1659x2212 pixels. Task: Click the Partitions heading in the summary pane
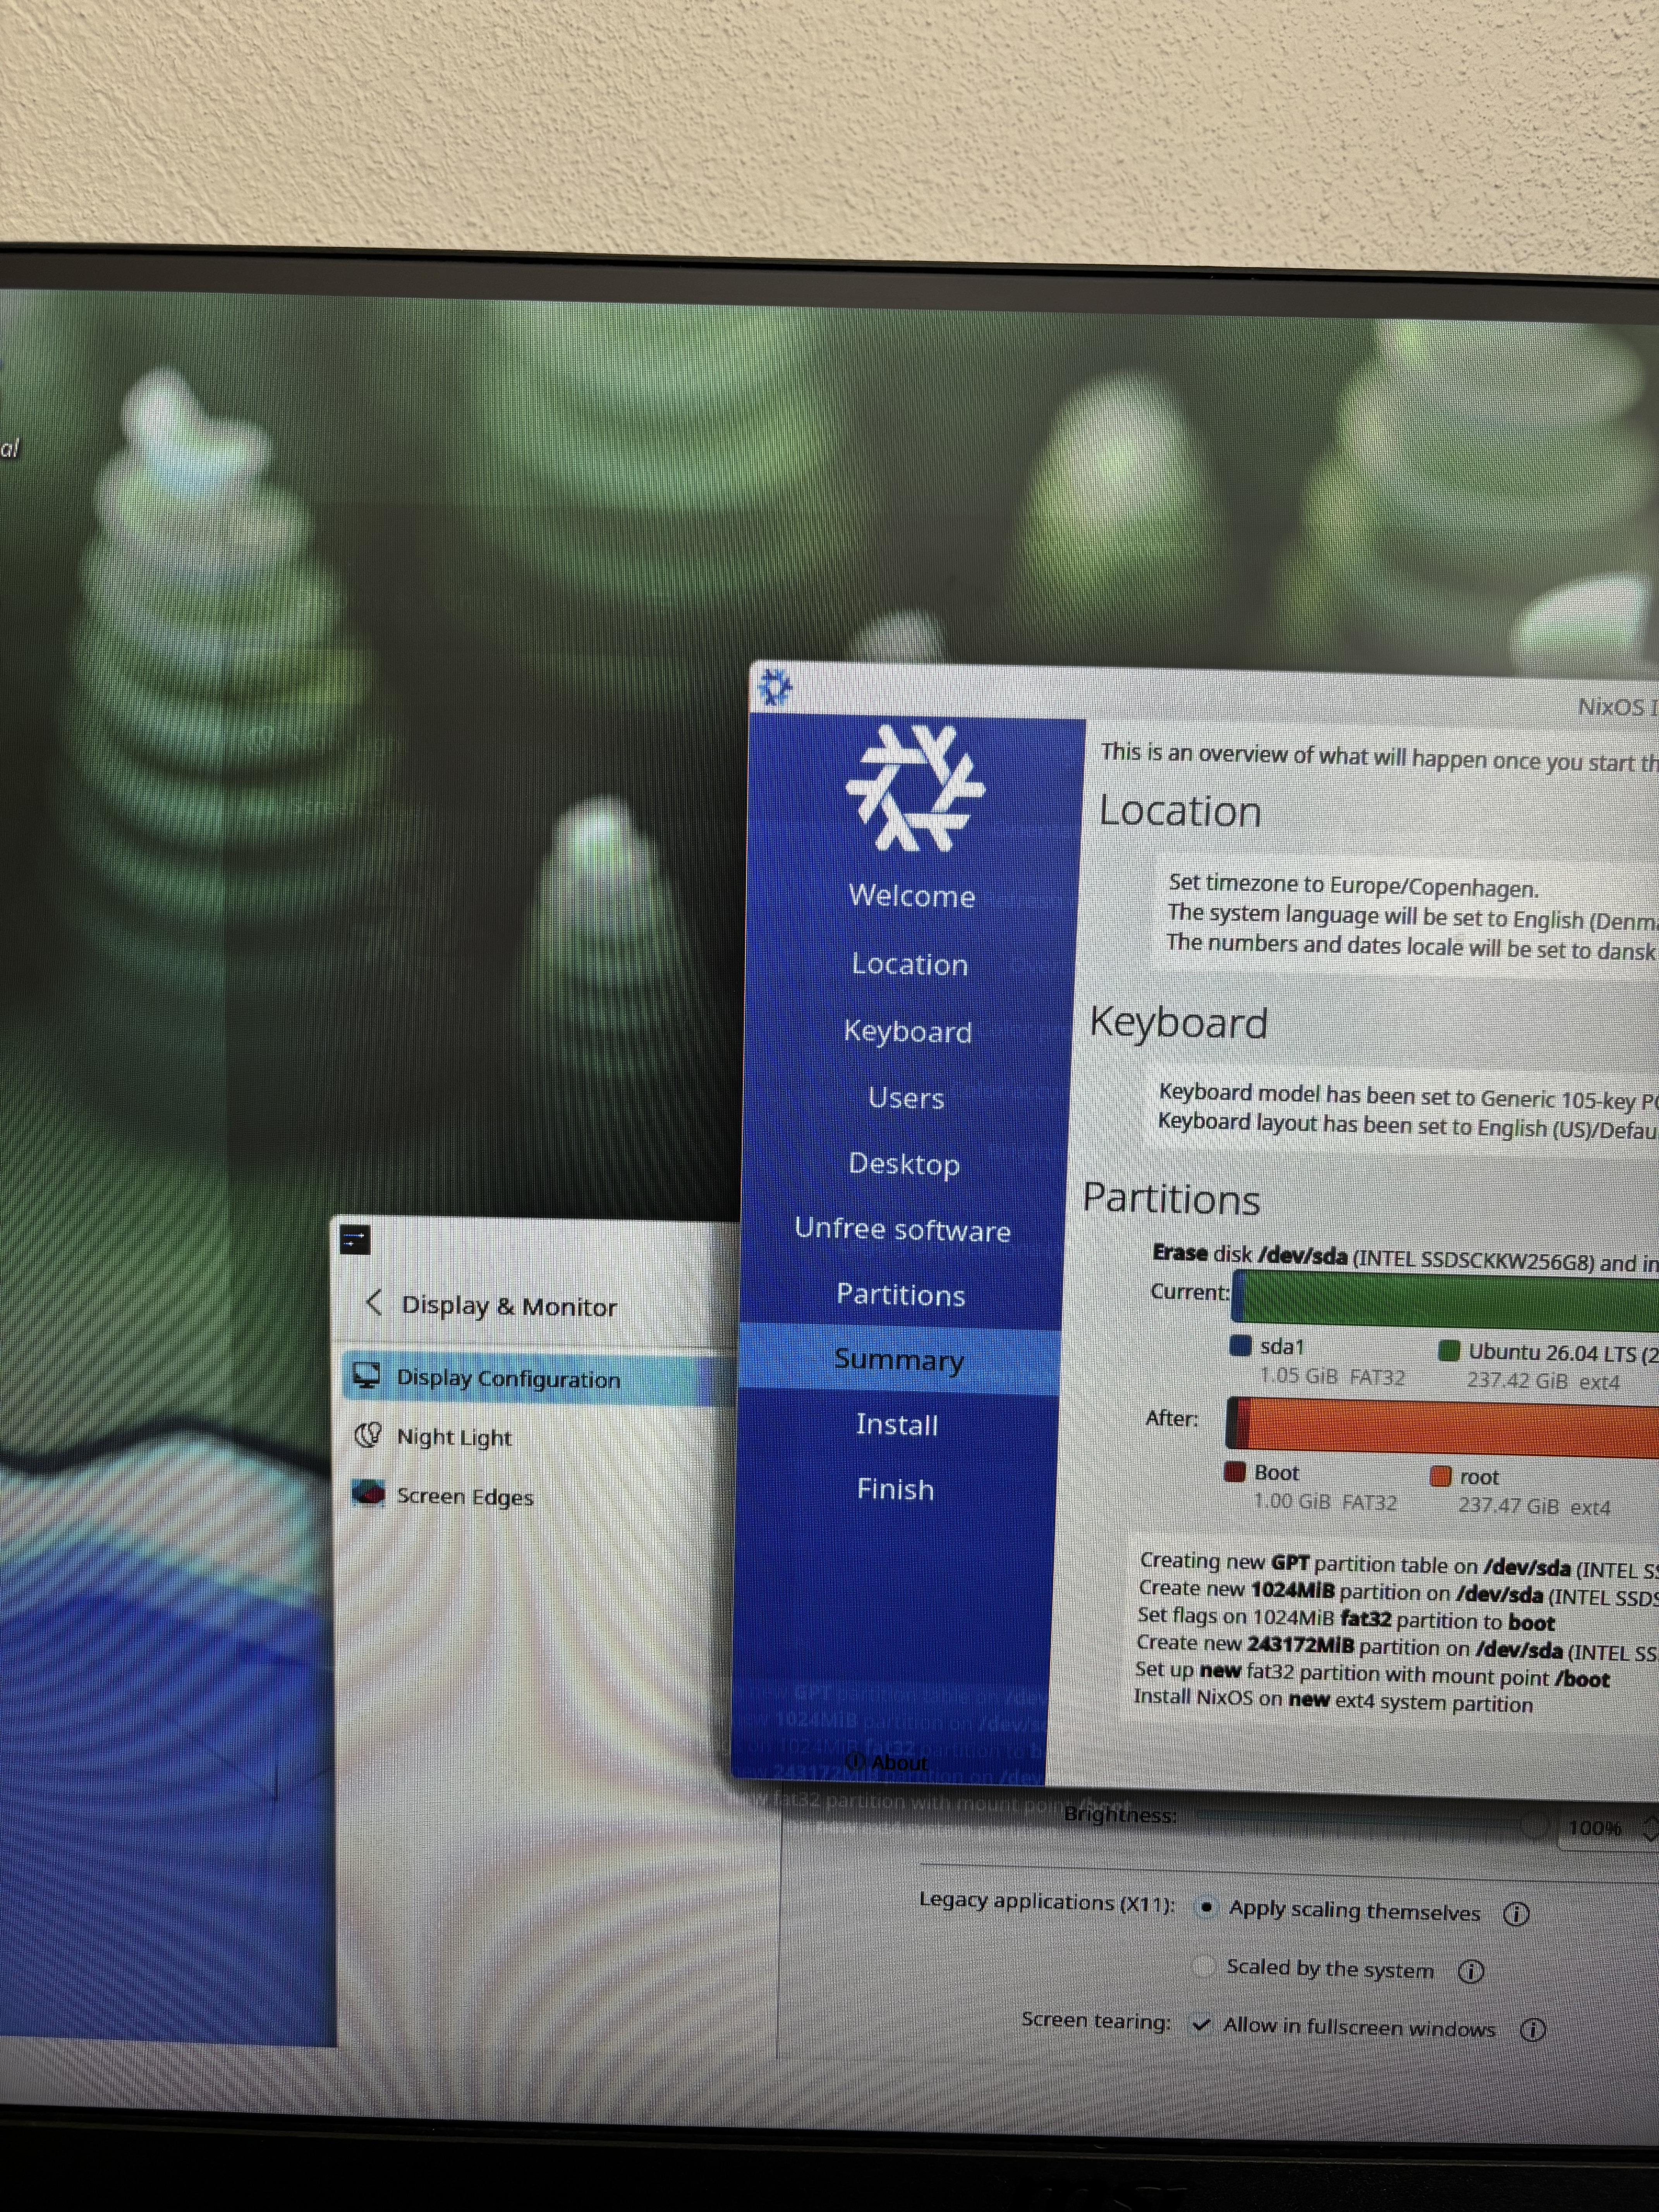(x=1171, y=1198)
